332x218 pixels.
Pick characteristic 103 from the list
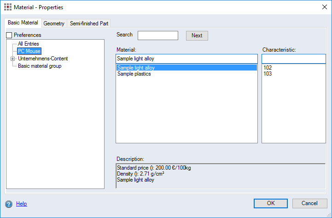[268, 74]
